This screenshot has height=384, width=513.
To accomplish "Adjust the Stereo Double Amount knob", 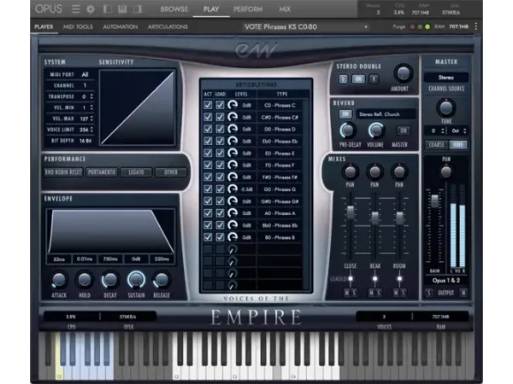I will (403, 73).
